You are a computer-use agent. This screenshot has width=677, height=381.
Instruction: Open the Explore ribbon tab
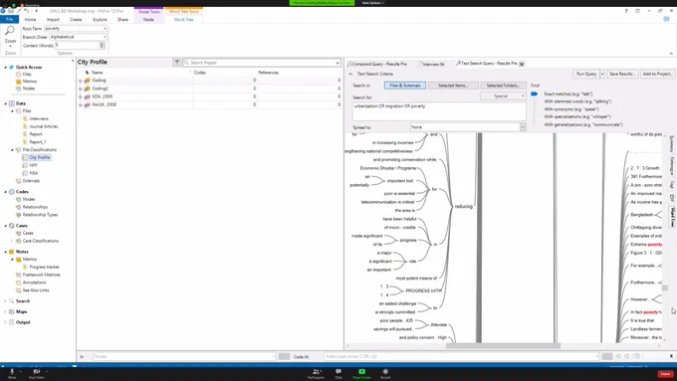click(x=100, y=20)
